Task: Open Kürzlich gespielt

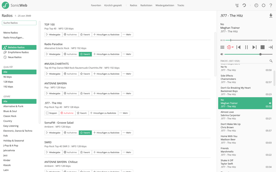Action: tap(113, 6)
